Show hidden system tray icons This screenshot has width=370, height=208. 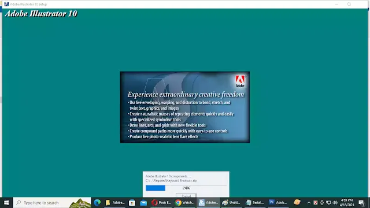point(309,203)
